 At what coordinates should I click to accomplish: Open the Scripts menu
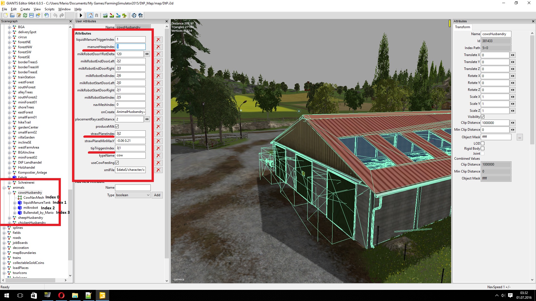click(x=49, y=9)
